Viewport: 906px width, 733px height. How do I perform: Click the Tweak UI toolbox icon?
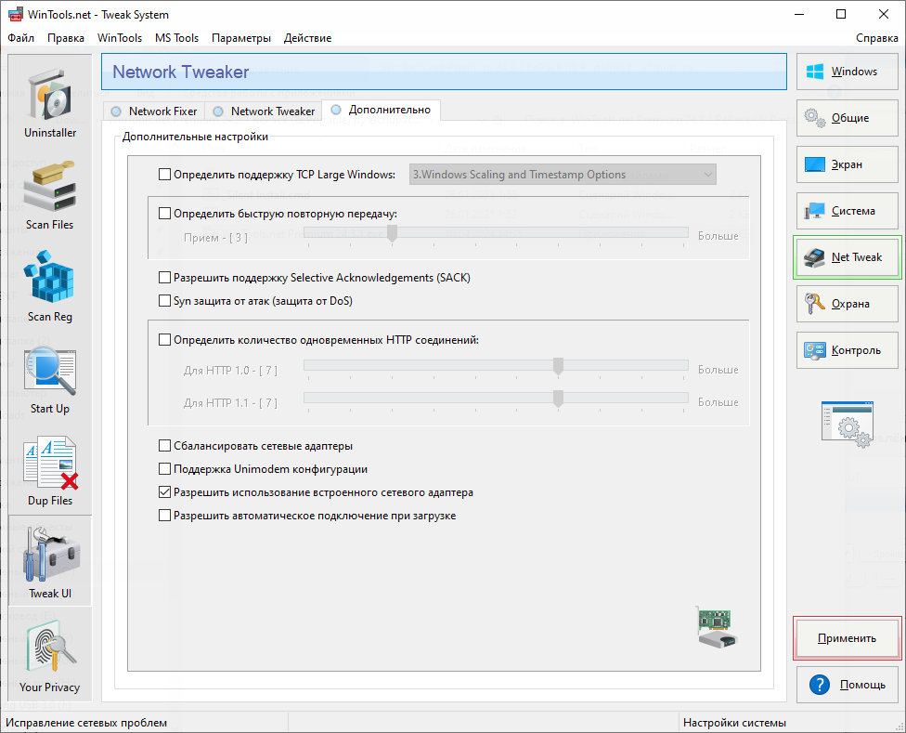click(x=50, y=560)
